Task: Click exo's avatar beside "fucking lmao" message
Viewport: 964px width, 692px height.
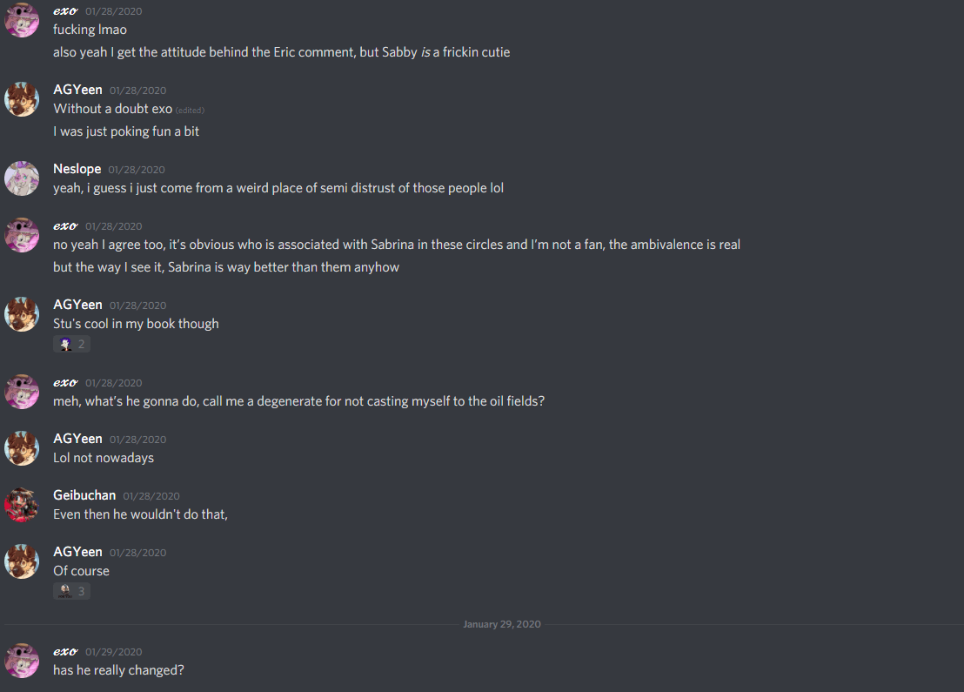Action: 22,20
